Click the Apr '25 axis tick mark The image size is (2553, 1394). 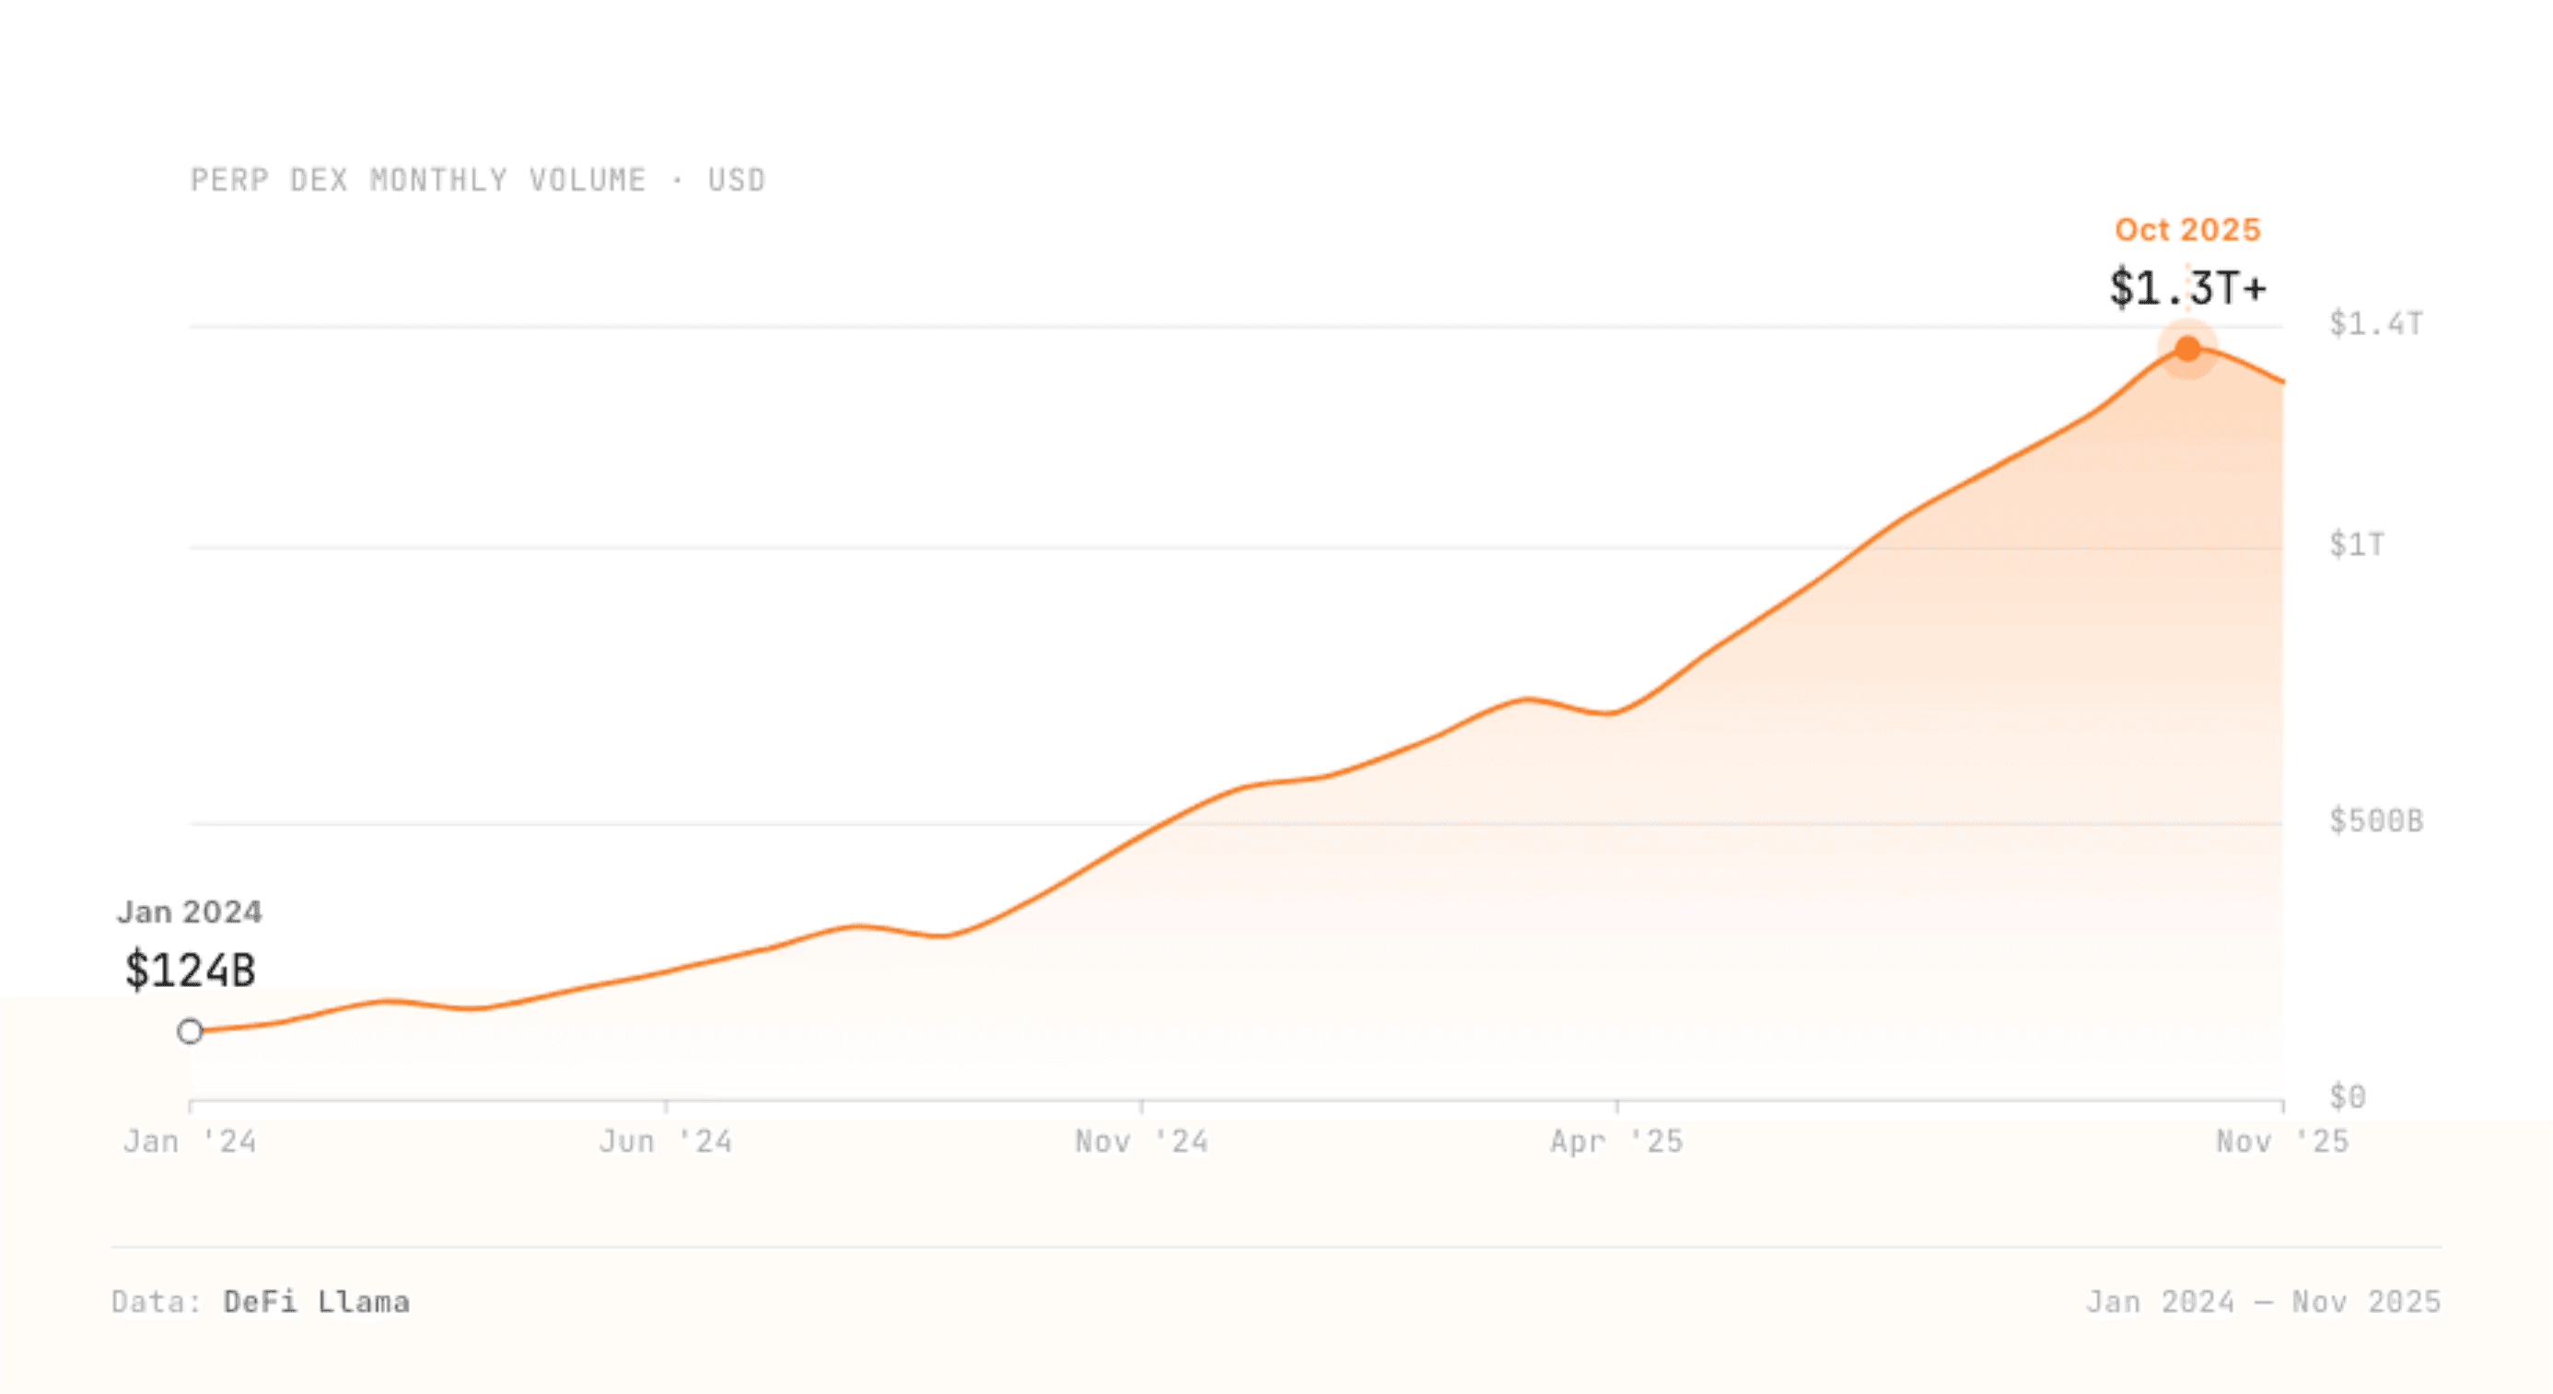(1617, 1106)
